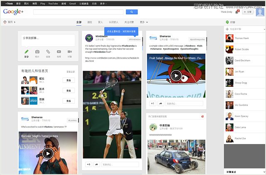This screenshot has width=266, height=175.
Task: Click Shemaroo logo on the Fruit Salad post
Action: [x=153, y=38]
